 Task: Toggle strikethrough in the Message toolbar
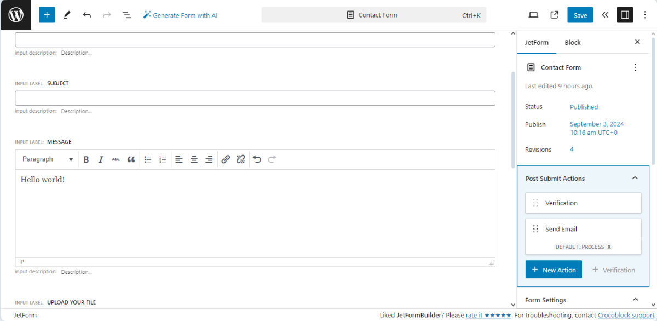point(116,159)
